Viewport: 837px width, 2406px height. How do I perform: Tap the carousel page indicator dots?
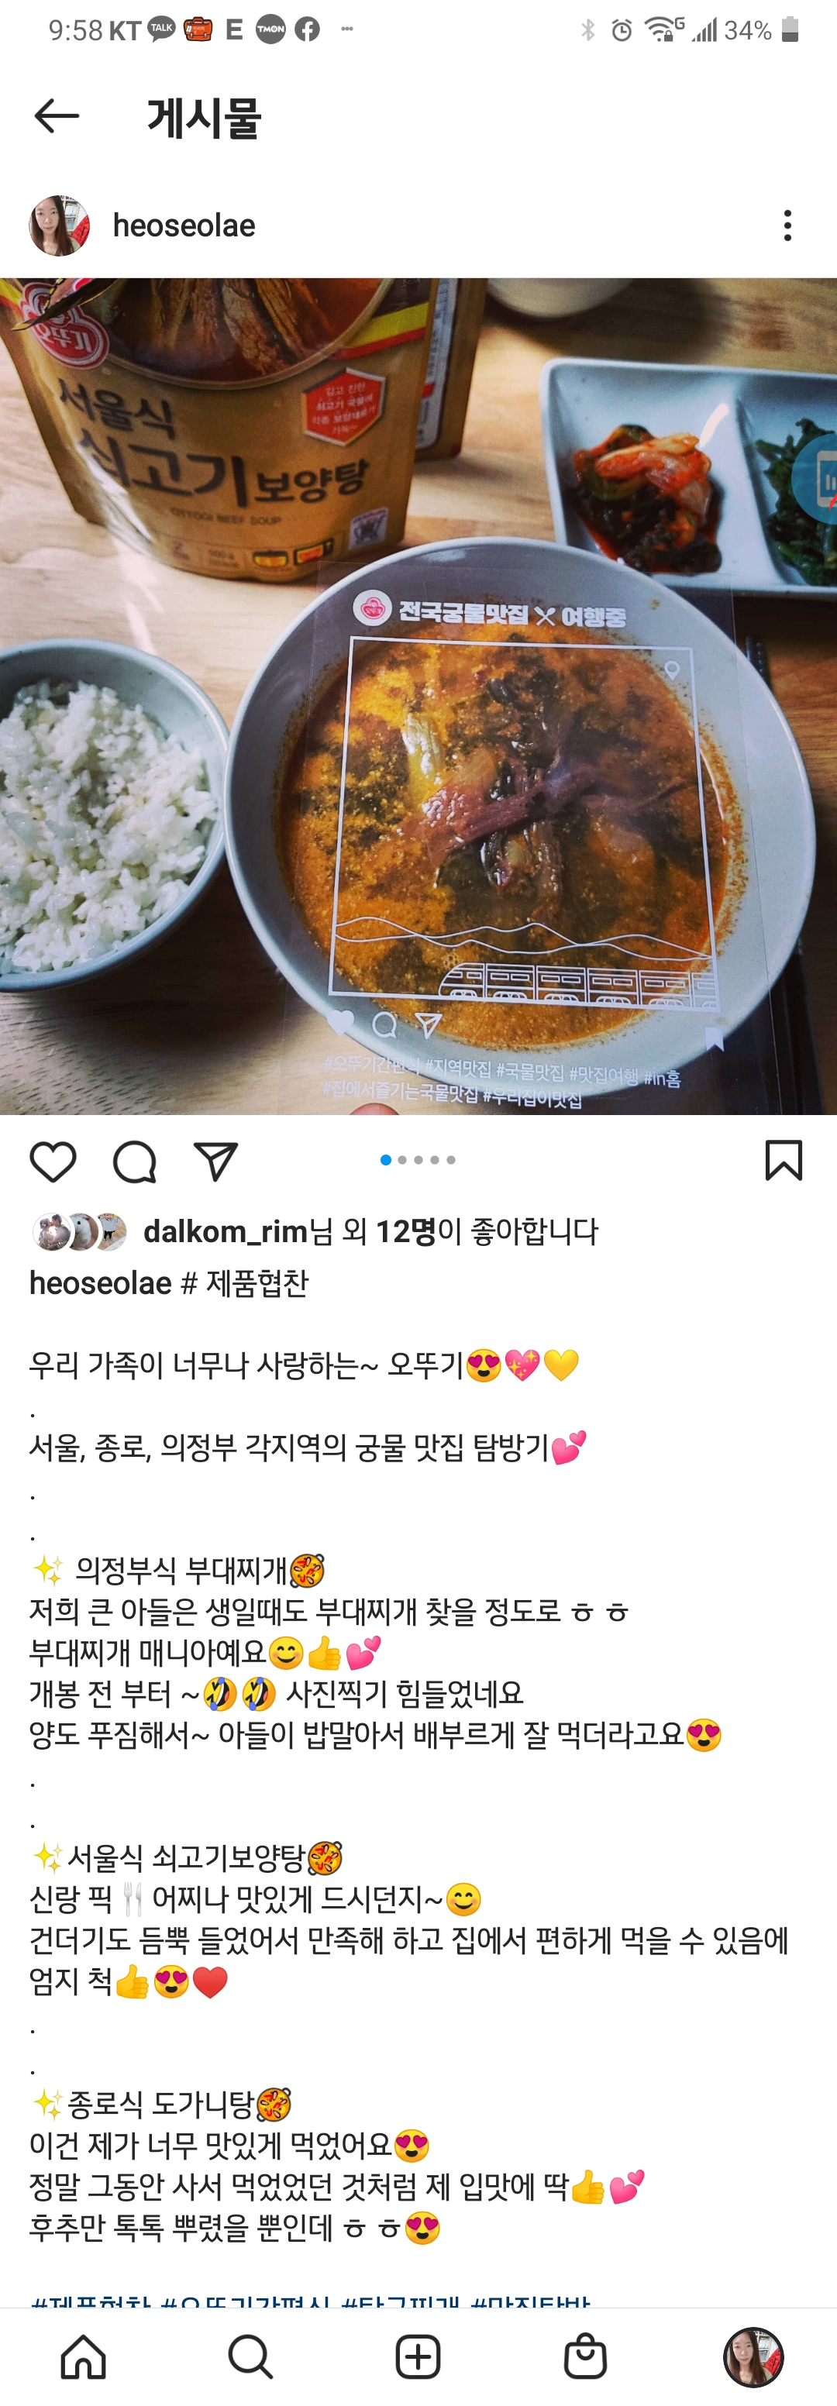418,1160
